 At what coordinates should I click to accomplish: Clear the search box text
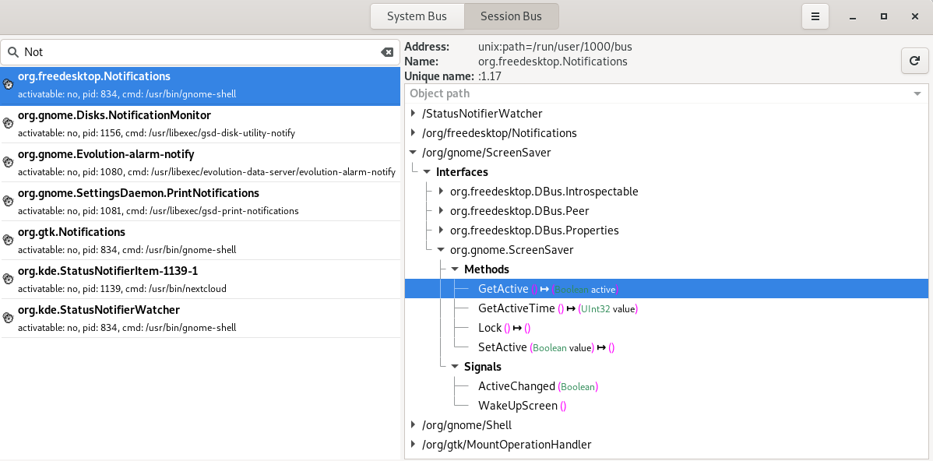coord(387,51)
